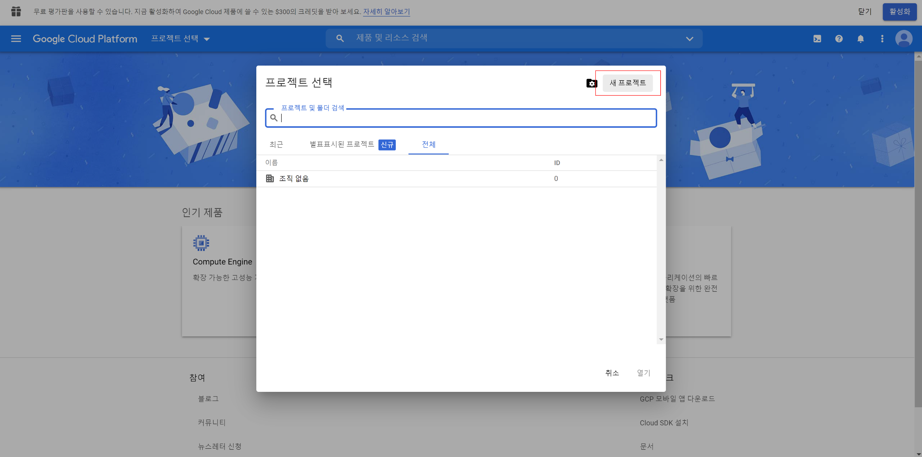Select the 전체 tab
Screen dimensions: 922x457
point(429,144)
